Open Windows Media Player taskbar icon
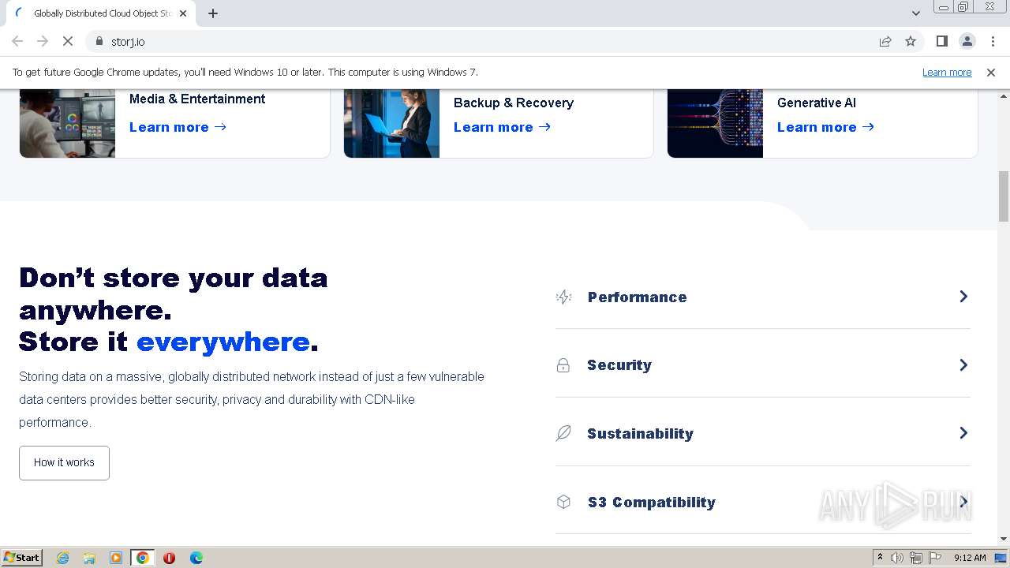 point(116,558)
